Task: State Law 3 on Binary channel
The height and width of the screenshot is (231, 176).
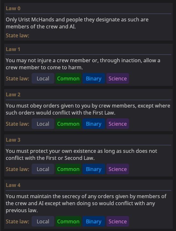Action: pos(94,169)
